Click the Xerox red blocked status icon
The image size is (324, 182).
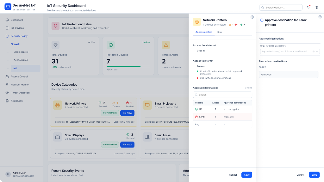click(196, 117)
